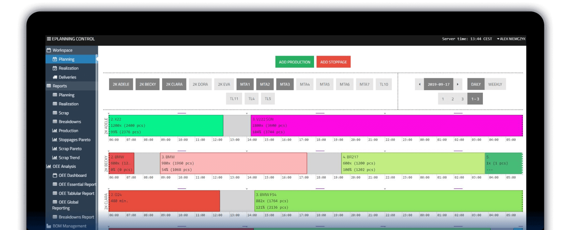Click the Planning calendar icon under Workspace
Screen dimensions: 569x230
pos(55,59)
